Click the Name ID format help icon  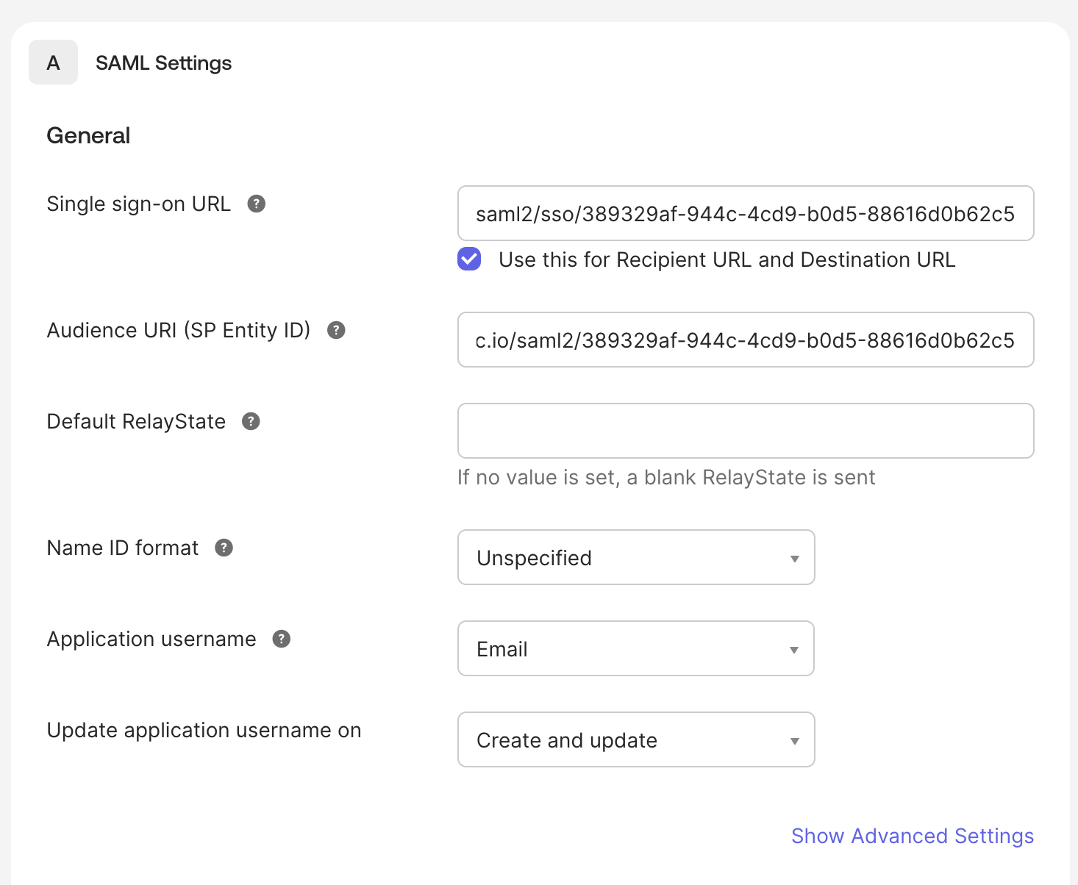pos(224,548)
